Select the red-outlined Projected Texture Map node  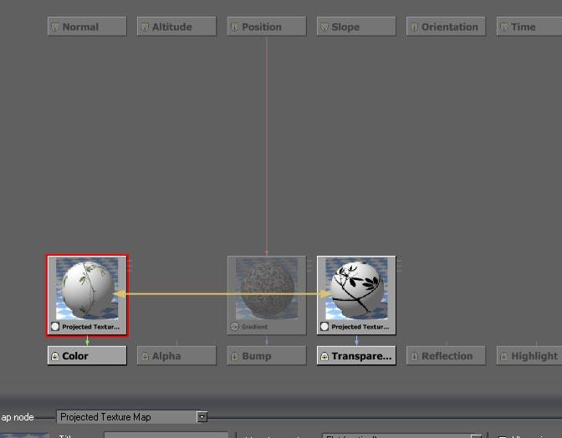pyautogui.click(x=87, y=288)
